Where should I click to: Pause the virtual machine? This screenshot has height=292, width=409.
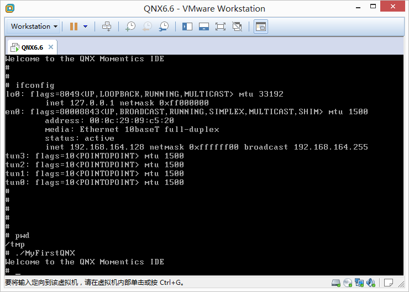coord(74,26)
